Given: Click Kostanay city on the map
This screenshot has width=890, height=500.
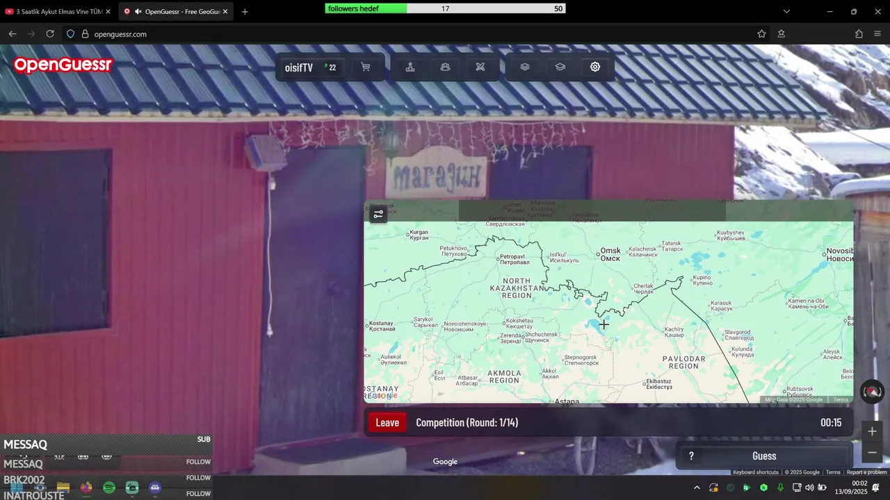Looking at the screenshot, I should pyautogui.click(x=381, y=326).
